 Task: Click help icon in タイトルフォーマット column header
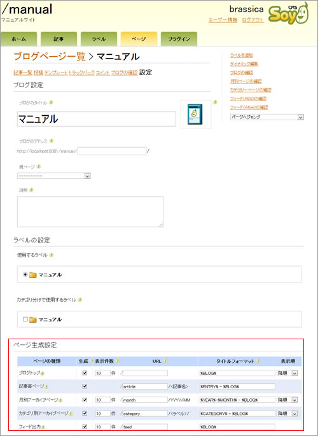pos(258,361)
